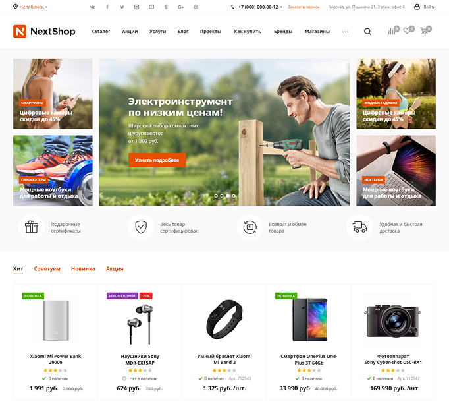Open the shopping cart icon
Viewport: 449px width, 412px height.
tap(425, 30)
